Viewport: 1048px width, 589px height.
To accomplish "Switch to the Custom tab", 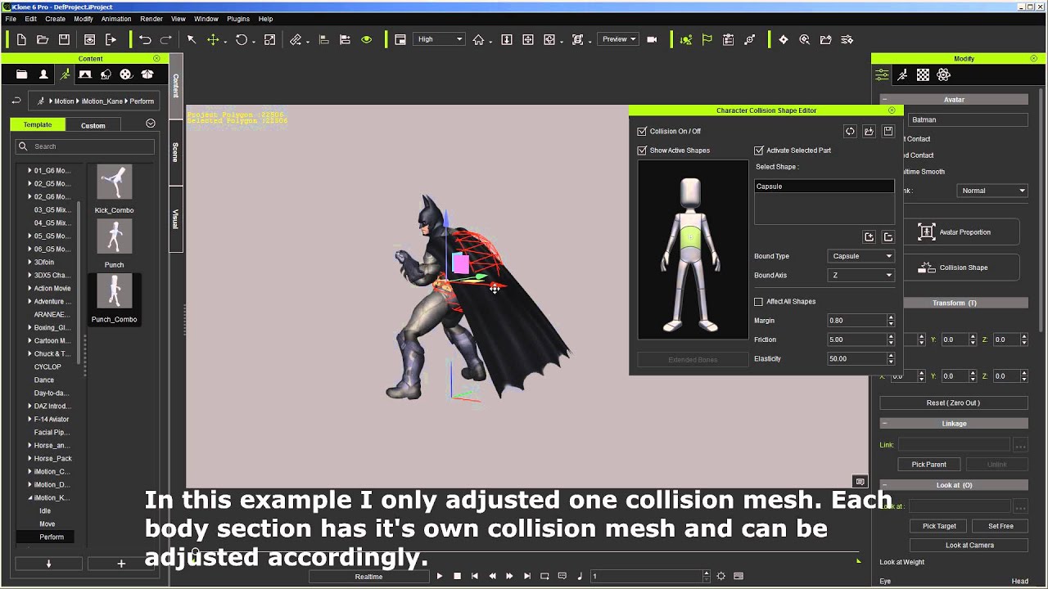I will pos(93,125).
